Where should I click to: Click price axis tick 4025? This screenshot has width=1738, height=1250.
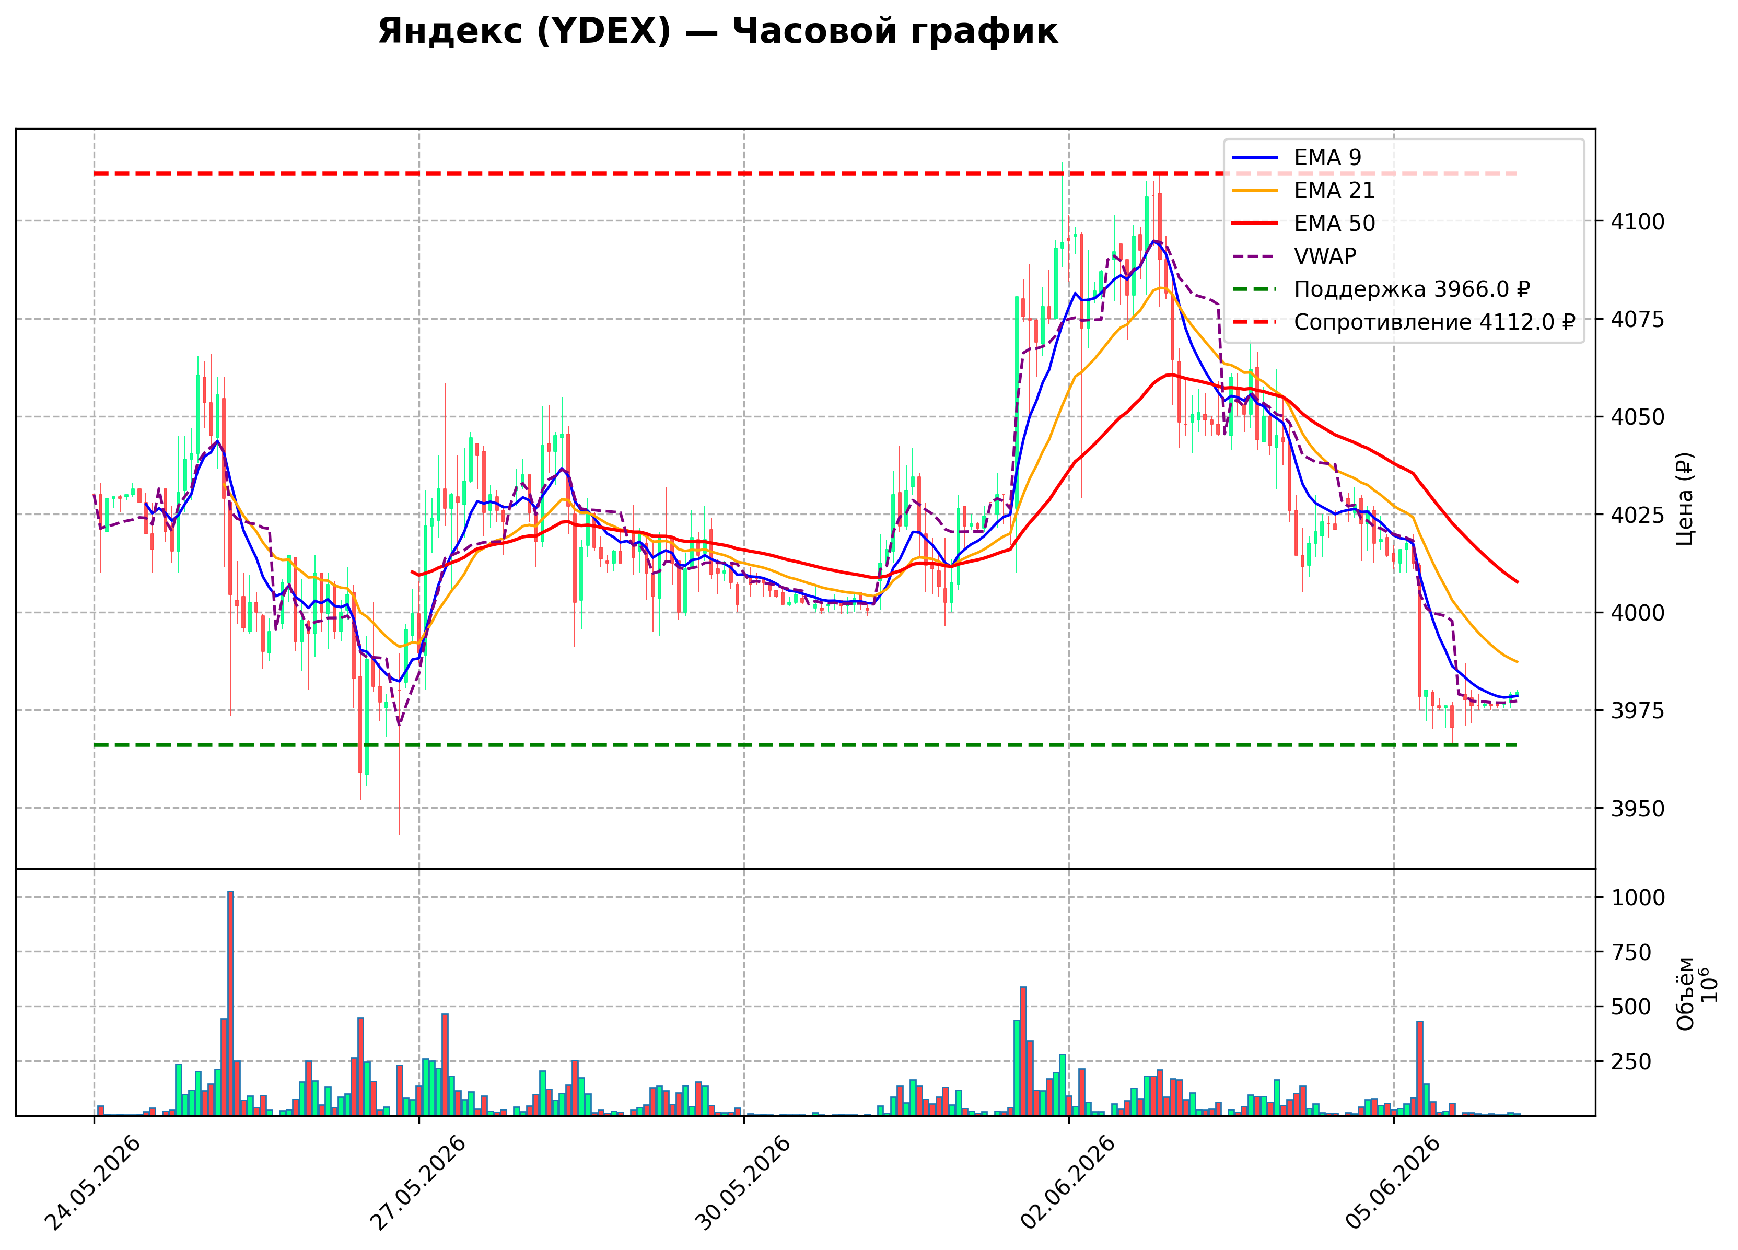pos(1638,515)
